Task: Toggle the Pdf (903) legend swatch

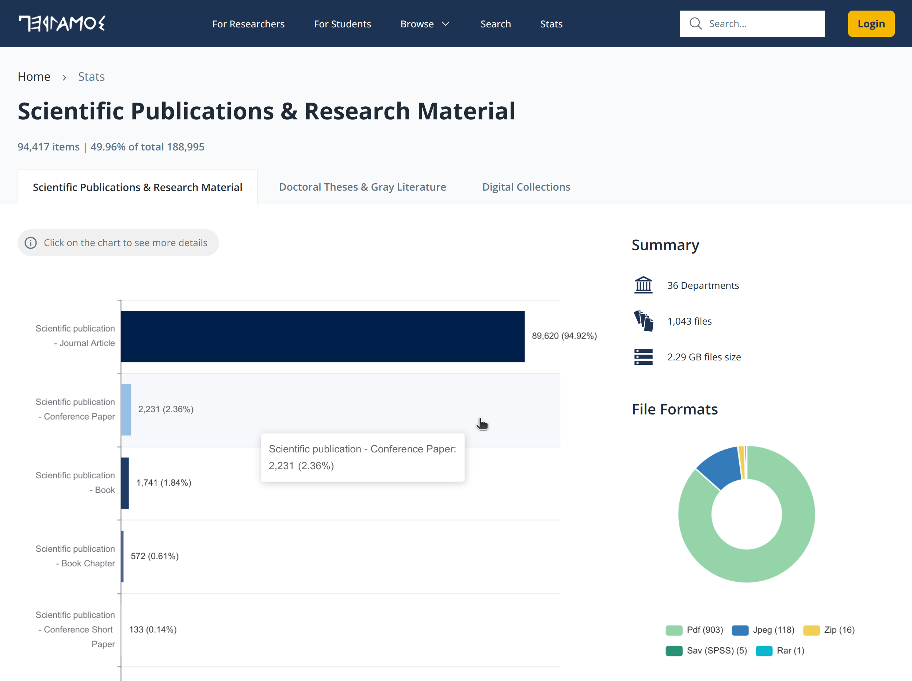Action: click(674, 630)
